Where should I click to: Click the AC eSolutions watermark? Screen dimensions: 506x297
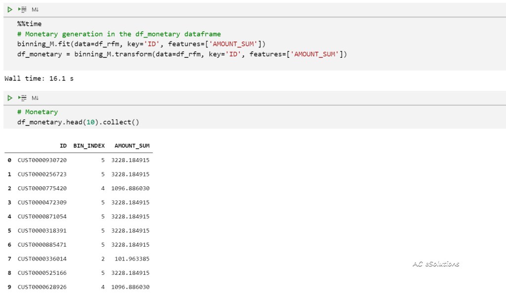point(435,264)
